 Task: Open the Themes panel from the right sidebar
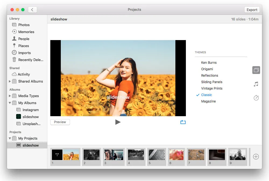256,70
